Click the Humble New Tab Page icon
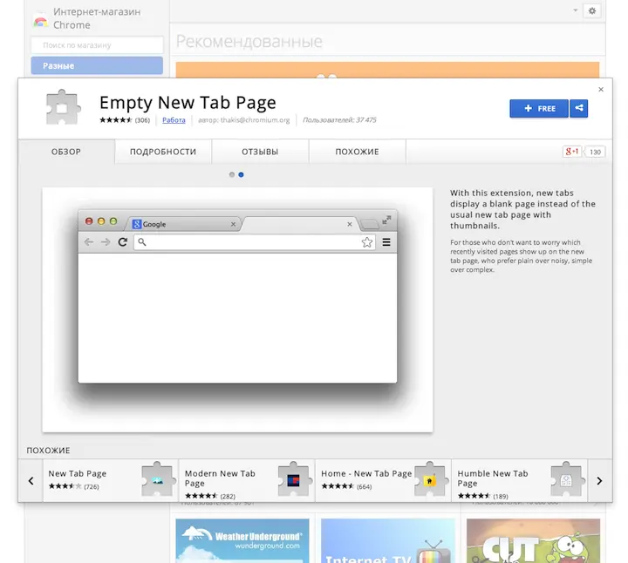This screenshot has height=563, width=628. click(566, 479)
